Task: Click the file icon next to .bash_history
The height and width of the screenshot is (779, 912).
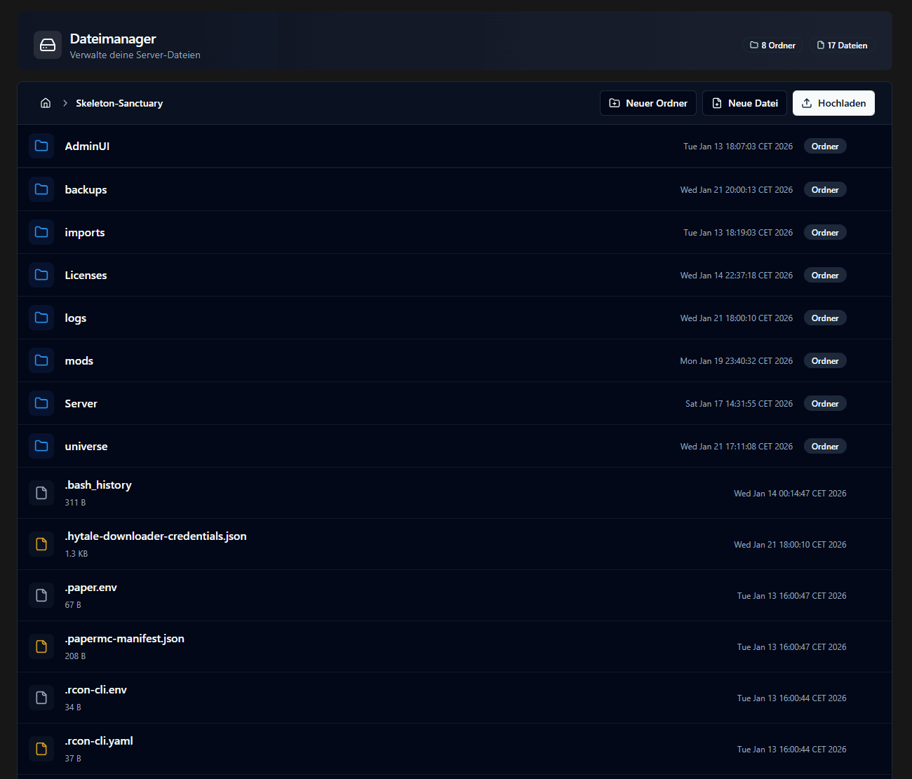Action: coord(41,493)
